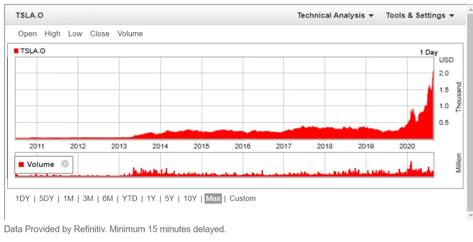Show the Close price series

pyautogui.click(x=100, y=34)
